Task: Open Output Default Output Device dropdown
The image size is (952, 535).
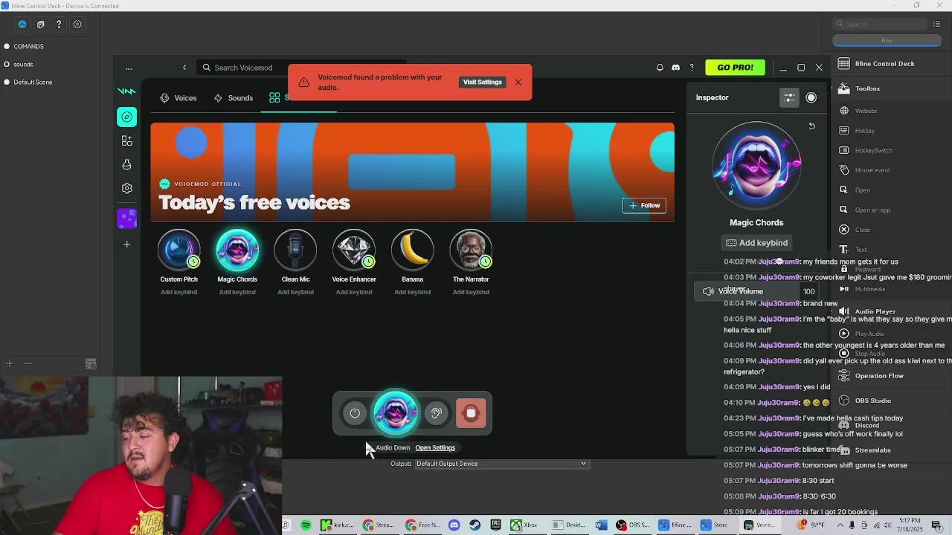Action: (501, 464)
